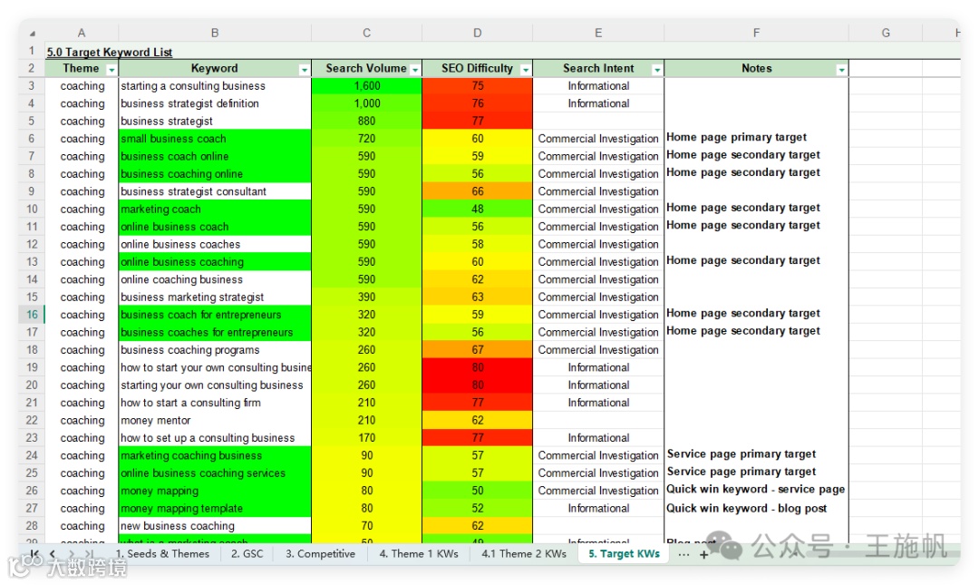
Task: Jump to first sheet tab arrow
Action: click(x=35, y=554)
